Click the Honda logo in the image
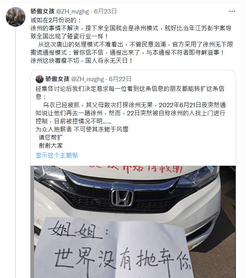 point(122,198)
